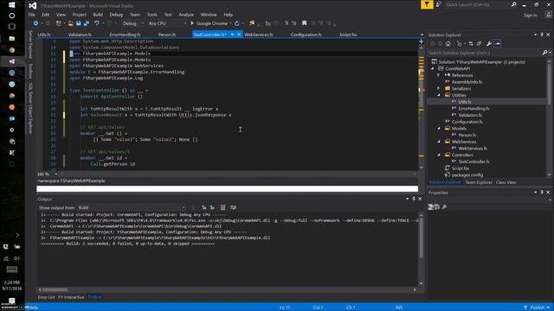Click the Save icon in toolbar
Viewport: 554px width, 311px height.
[x=79, y=23]
